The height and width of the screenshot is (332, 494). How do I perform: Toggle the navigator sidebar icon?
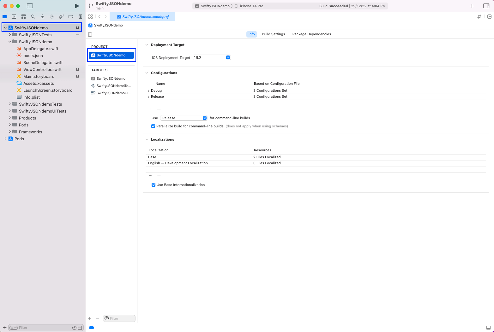[30, 6]
